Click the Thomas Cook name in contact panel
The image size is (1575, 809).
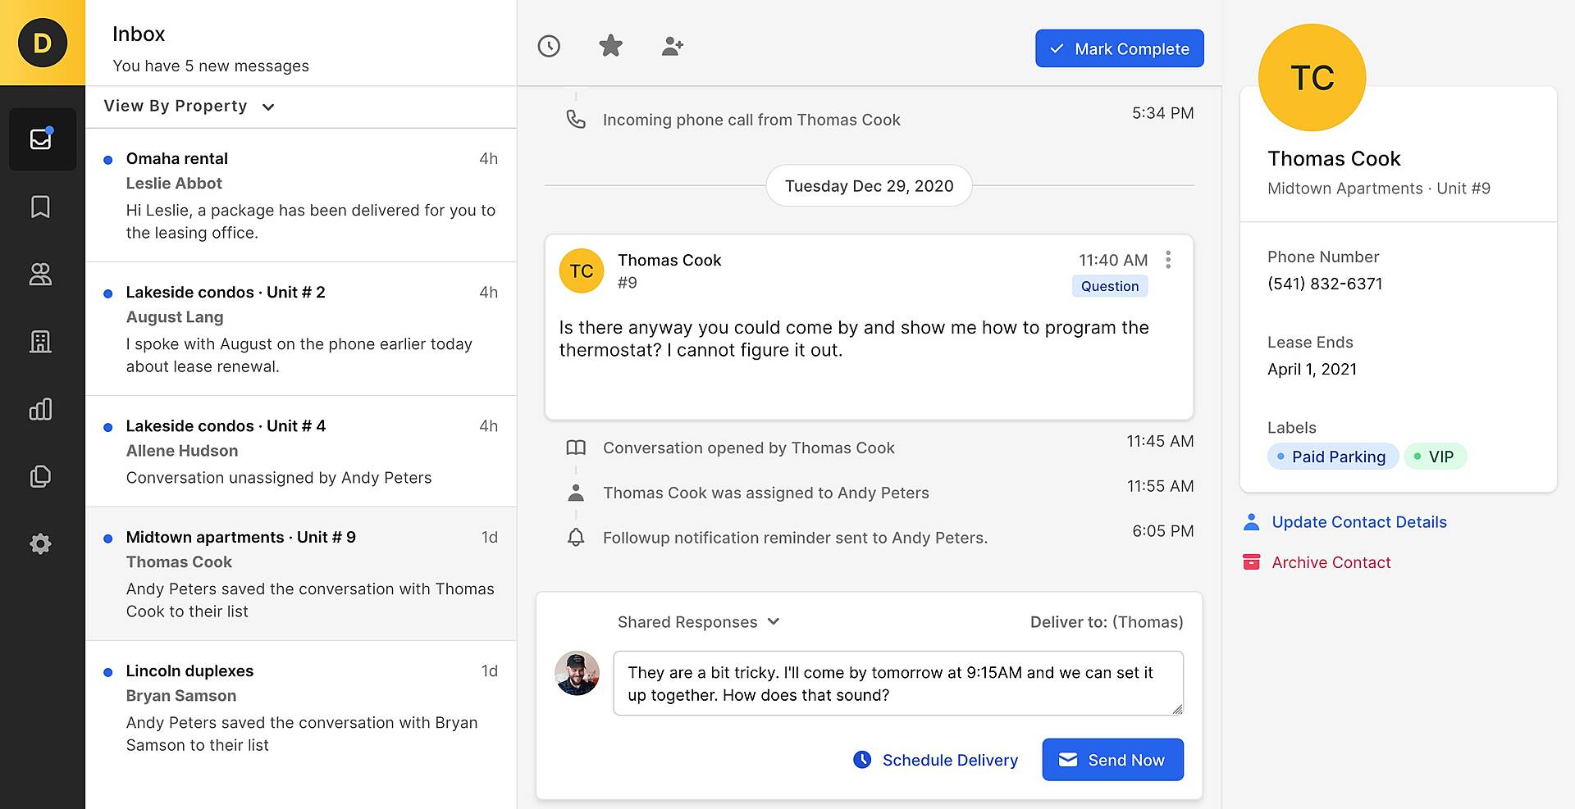coord(1334,158)
